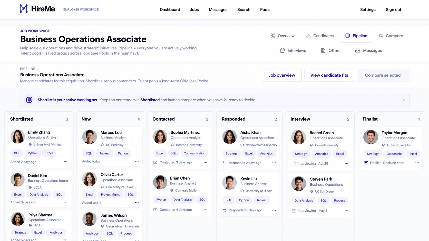429x241 pixels.
Task: Open more options for Aisha Khan
Action: click(274, 163)
